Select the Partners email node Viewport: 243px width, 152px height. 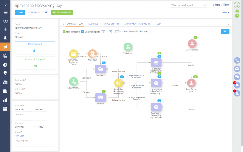coord(100,97)
